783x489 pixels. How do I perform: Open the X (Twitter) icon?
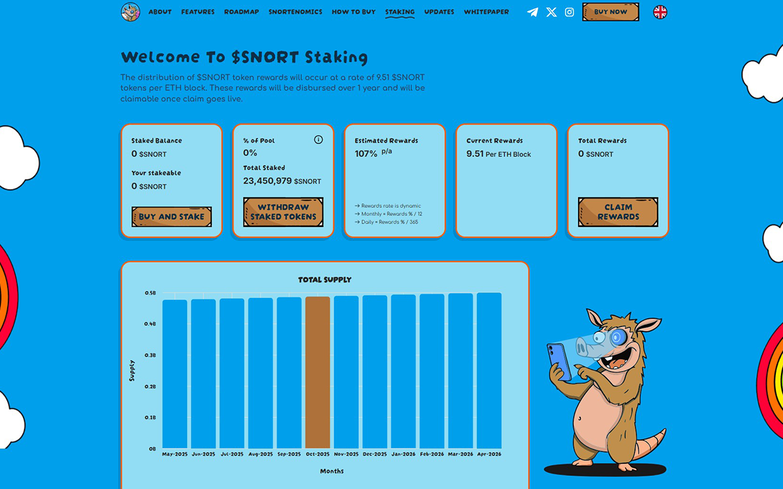(x=551, y=12)
